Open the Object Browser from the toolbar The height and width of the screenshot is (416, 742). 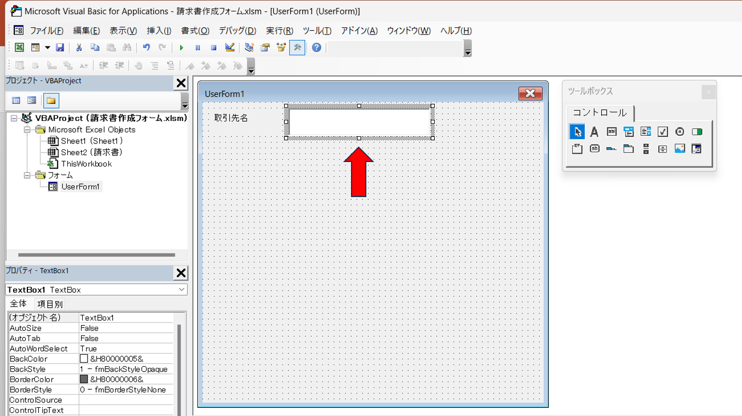click(x=281, y=48)
